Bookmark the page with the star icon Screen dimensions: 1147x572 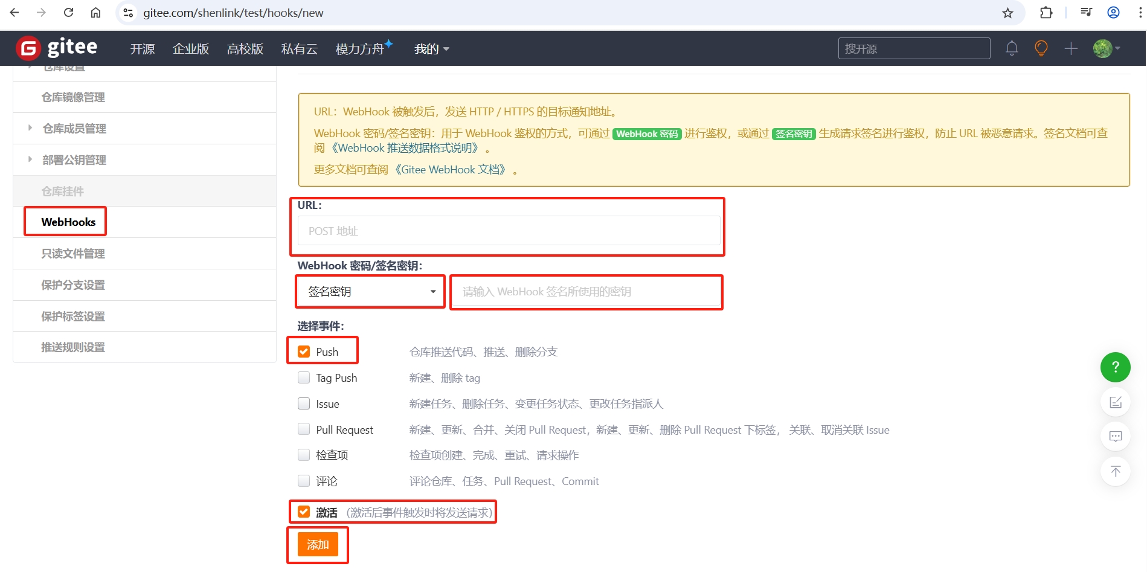pyautogui.click(x=1007, y=12)
